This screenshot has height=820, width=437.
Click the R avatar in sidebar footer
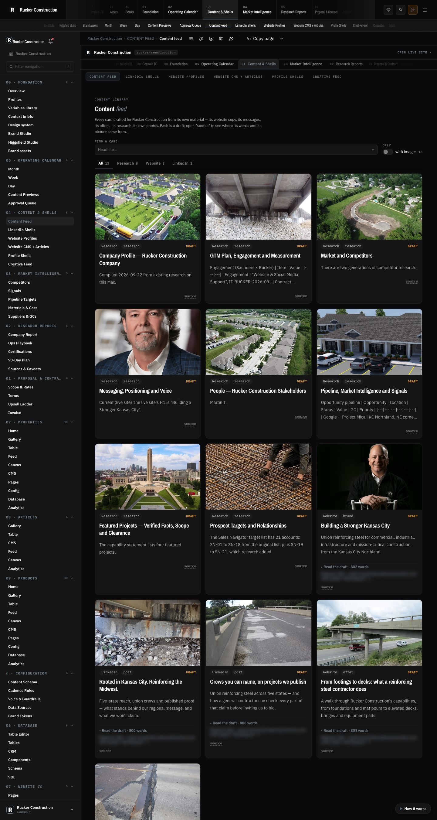[x=11, y=809]
